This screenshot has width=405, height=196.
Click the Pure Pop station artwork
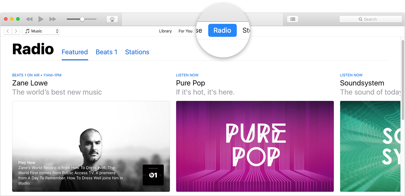coord(255,146)
